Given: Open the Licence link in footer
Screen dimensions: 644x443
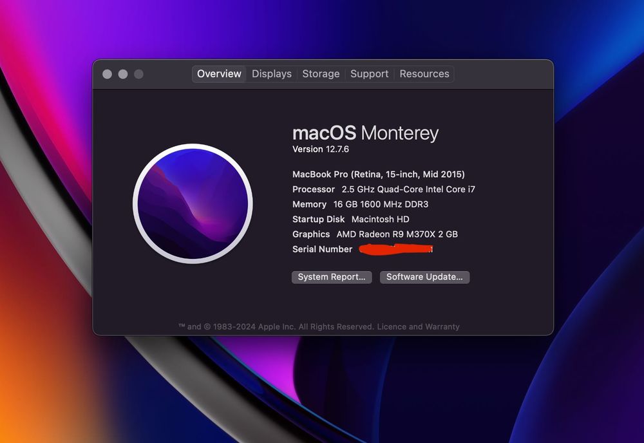Looking at the screenshot, I should click(x=392, y=327).
